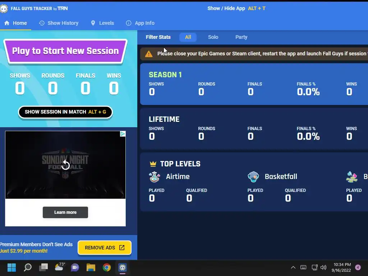Viewport: 368px width, 276px height.
Task: Filter stats by Party
Action: [241, 37]
